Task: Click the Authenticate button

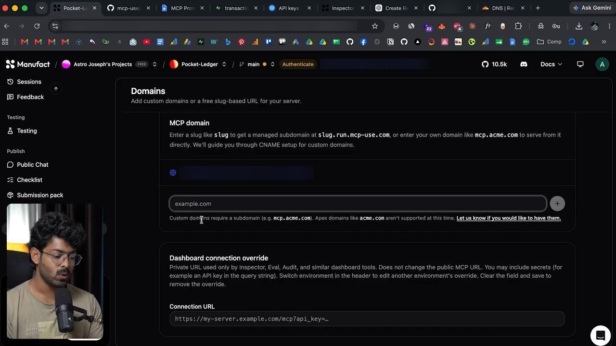Action: click(298, 64)
